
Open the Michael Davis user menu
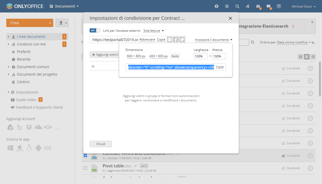click(x=304, y=6)
